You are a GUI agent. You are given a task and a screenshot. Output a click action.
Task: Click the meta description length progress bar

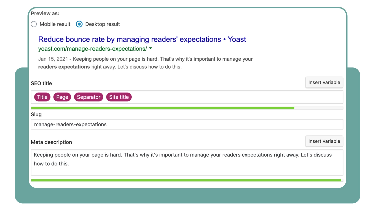187,180
